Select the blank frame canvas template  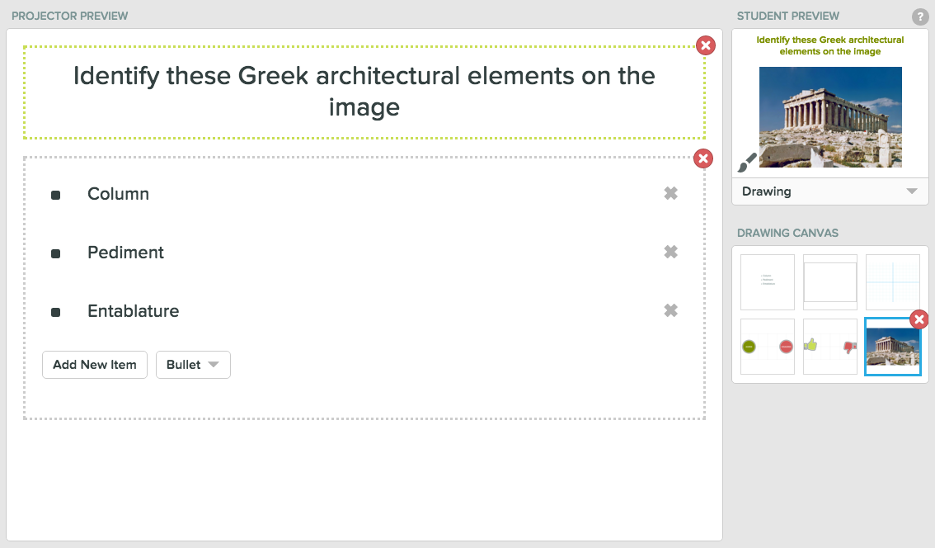coord(829,281)
